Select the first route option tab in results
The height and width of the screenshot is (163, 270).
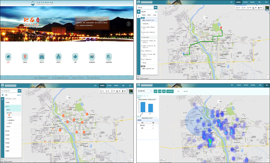coord(144,15)
